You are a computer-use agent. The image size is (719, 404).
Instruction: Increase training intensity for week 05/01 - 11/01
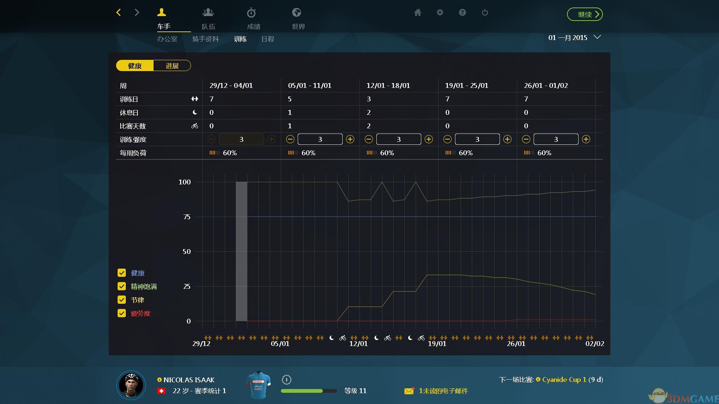350,140
